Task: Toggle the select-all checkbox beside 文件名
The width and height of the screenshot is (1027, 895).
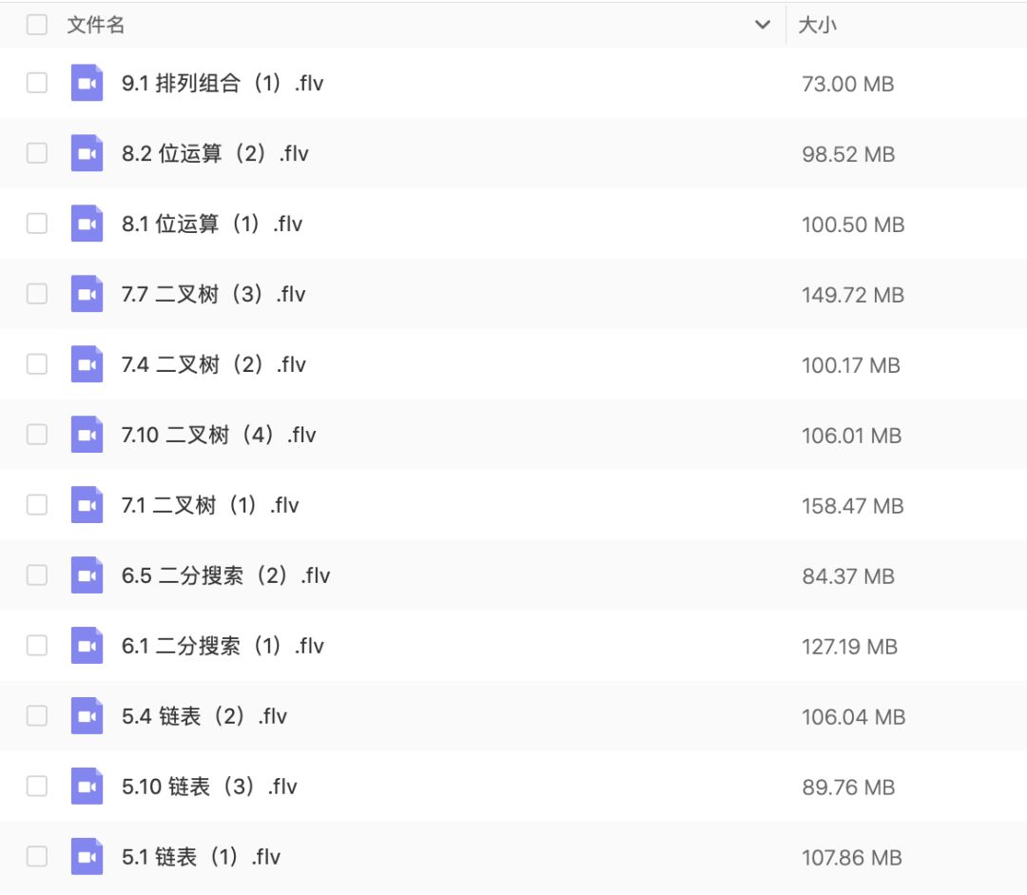Action: (37, 25)
